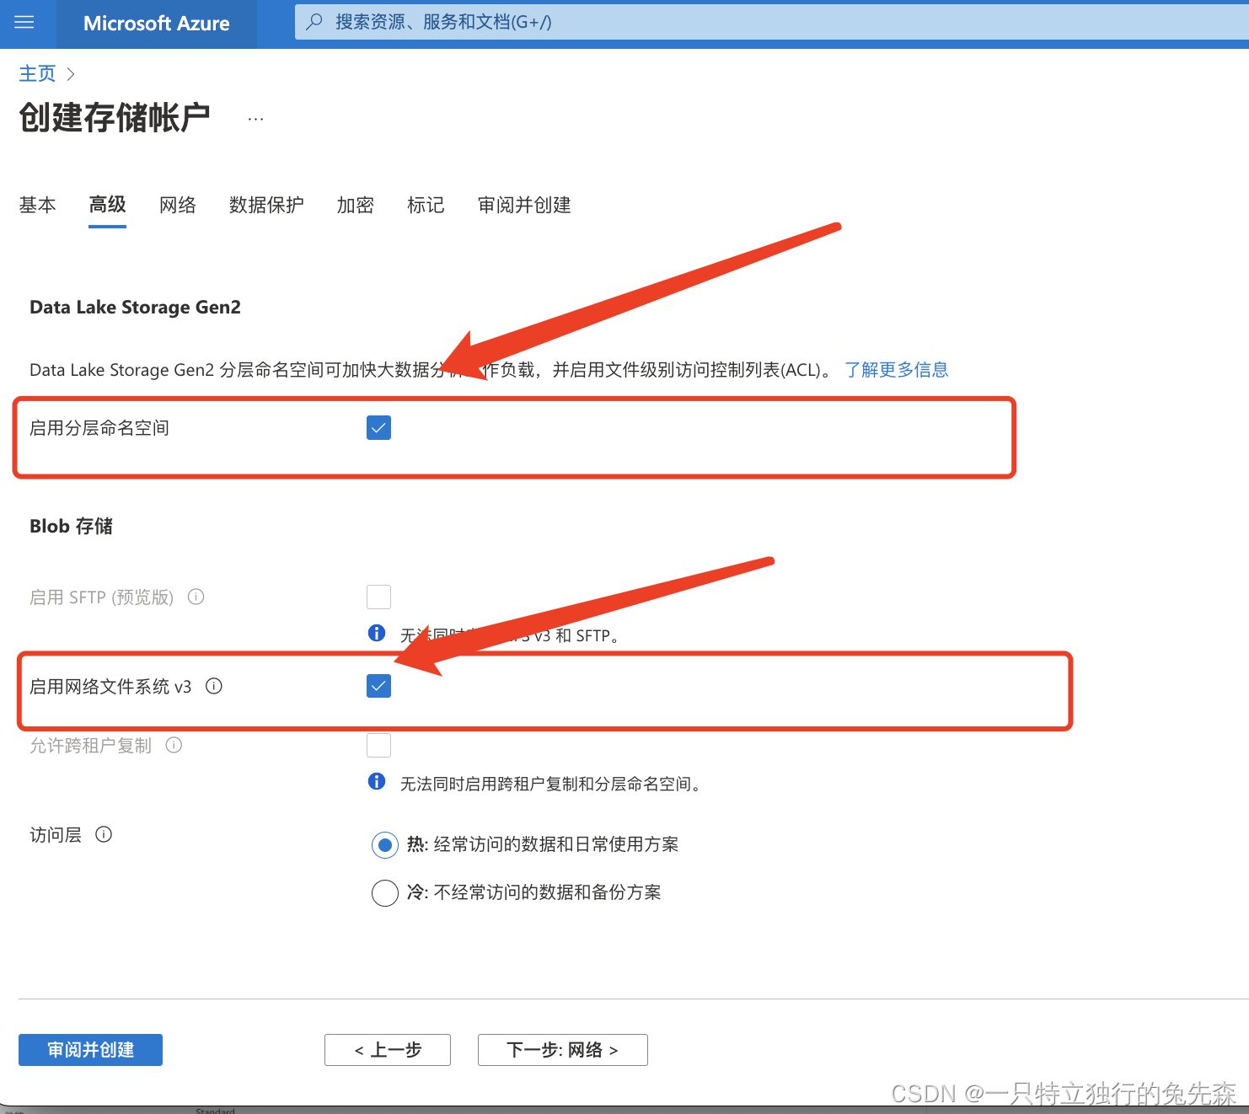Show info tooltip for 访问层
This screenshot has height=1114, width=1249.
tap(104, 834)
